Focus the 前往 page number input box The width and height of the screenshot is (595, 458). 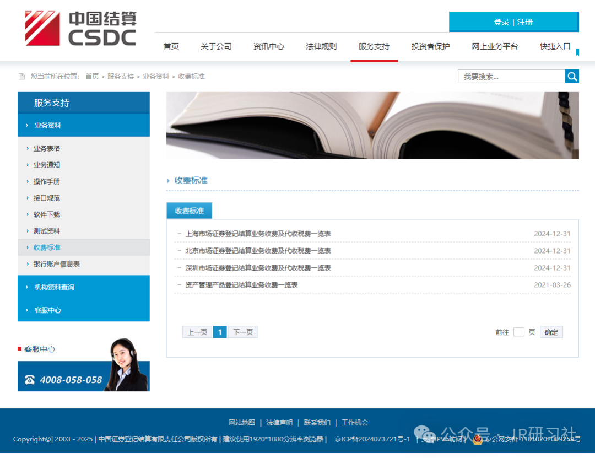(519, 332)
